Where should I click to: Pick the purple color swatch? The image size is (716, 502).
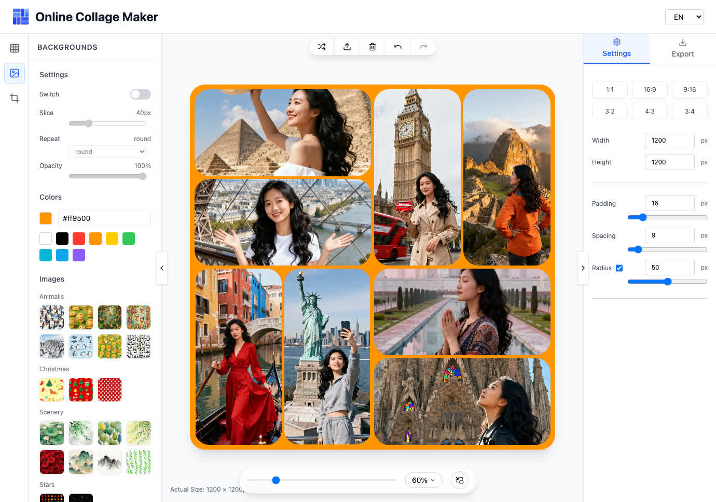[x=79, y=255]
